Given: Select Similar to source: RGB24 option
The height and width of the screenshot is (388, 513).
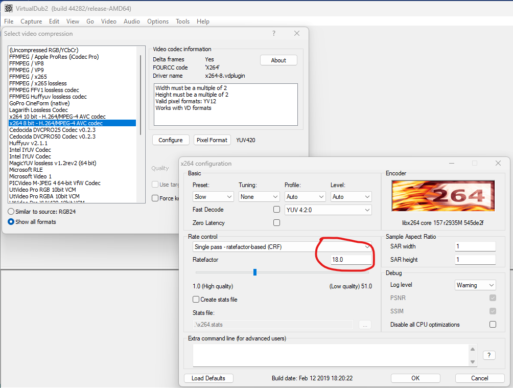Looking at the screenshot, I should pos(11,212).
